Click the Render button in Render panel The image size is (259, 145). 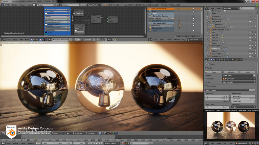coord(213,72)
